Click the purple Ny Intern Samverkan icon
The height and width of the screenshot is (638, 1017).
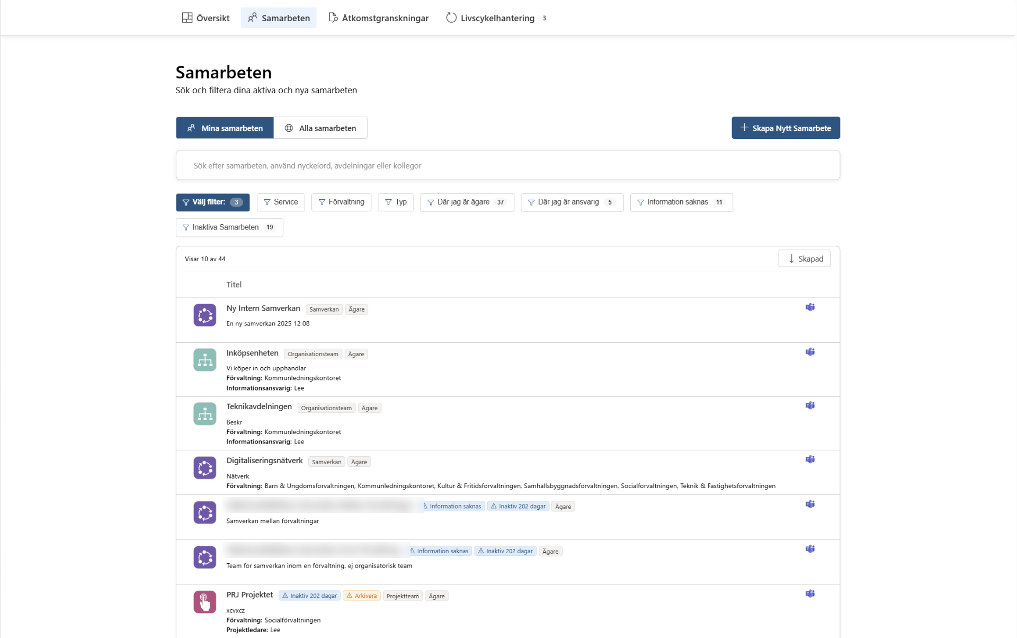click(205, 315)
